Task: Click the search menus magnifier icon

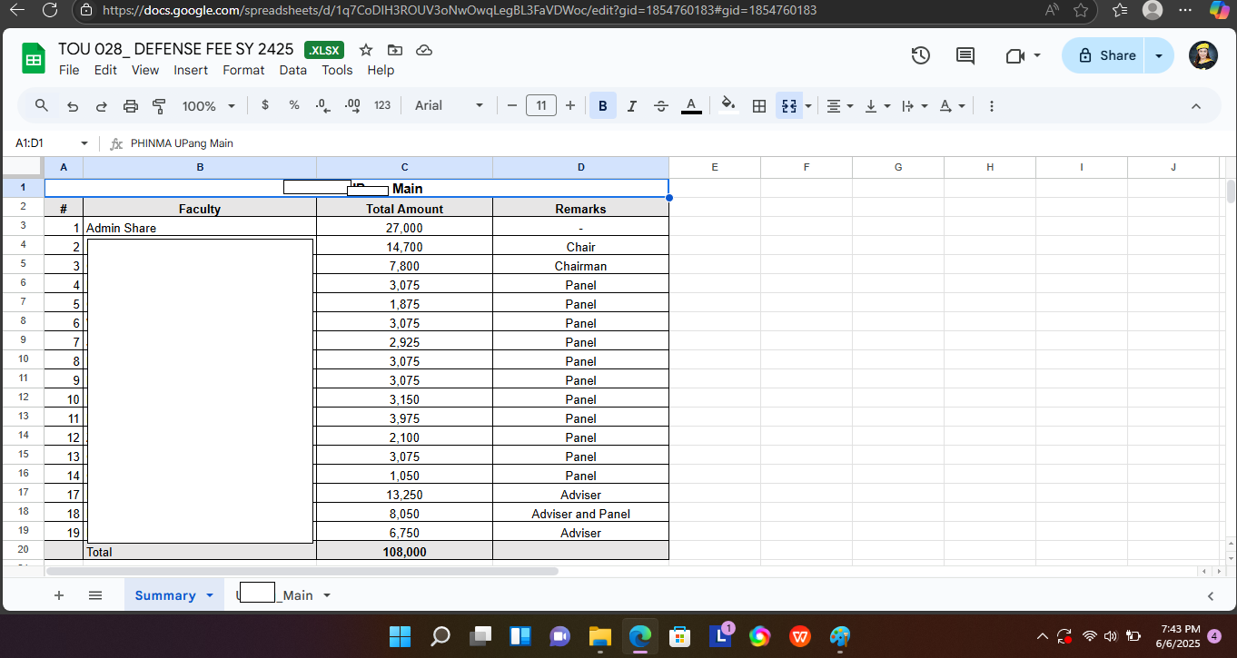Action: point(42,106)
